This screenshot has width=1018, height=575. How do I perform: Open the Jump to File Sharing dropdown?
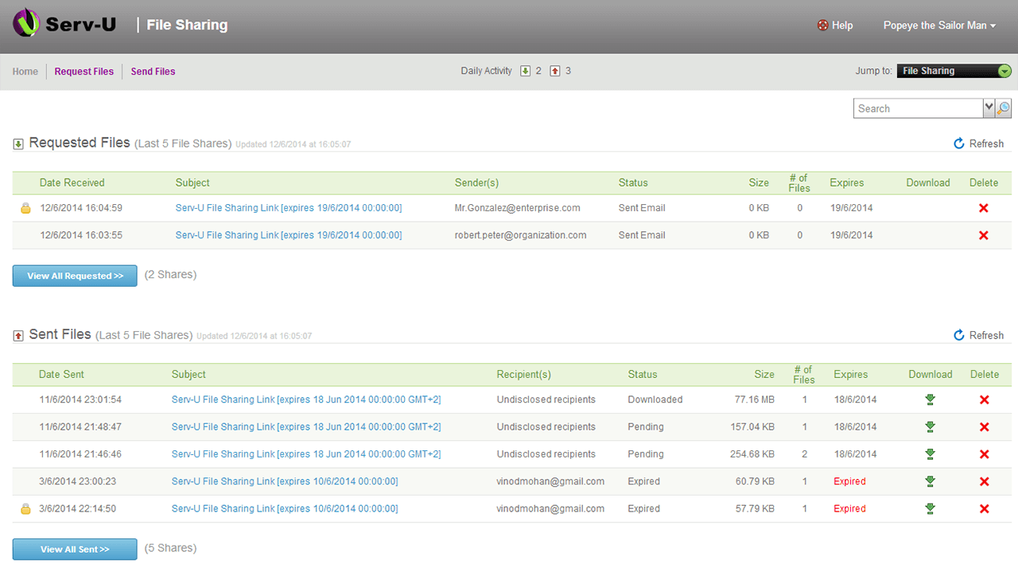[954, 71]
